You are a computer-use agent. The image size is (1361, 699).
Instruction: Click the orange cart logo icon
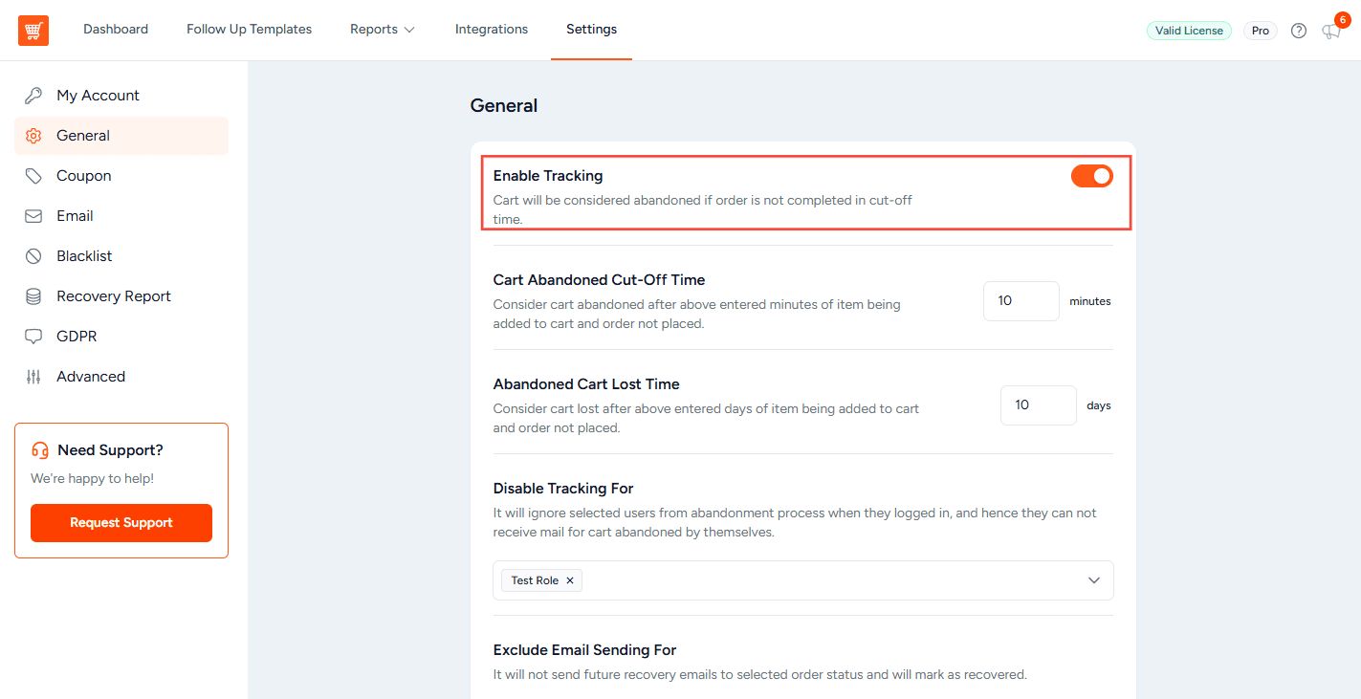(33, 31)
